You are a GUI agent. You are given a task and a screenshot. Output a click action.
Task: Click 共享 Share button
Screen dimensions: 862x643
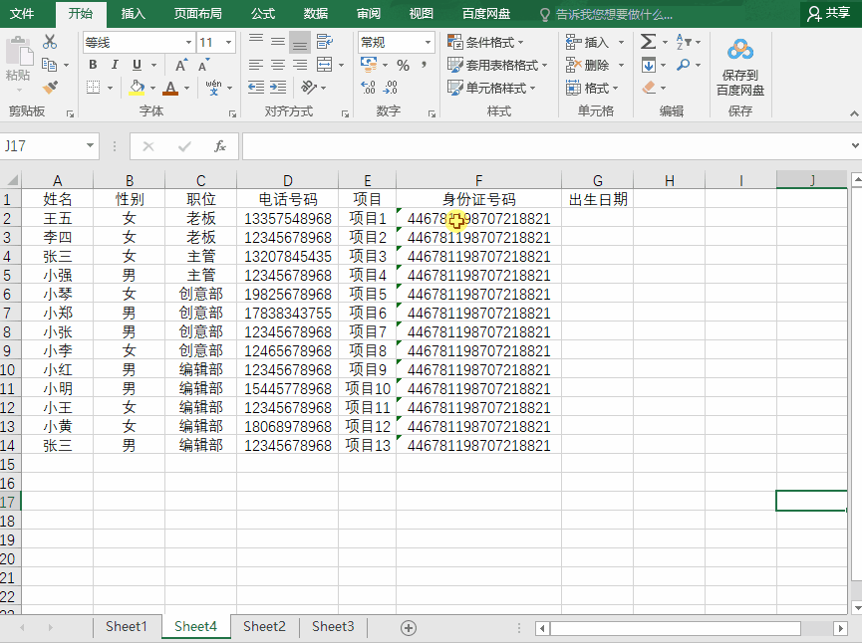pos(828,14)
